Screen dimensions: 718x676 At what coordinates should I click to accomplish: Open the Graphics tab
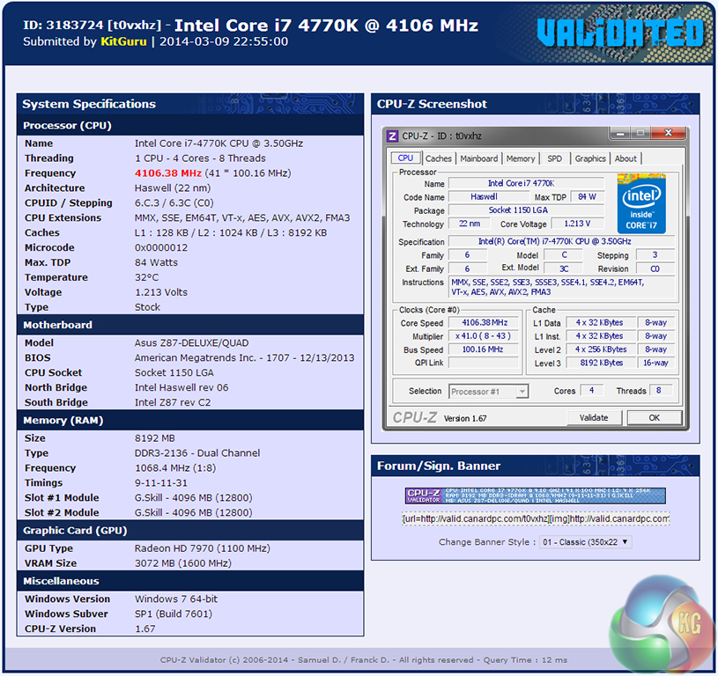(590, 158)
